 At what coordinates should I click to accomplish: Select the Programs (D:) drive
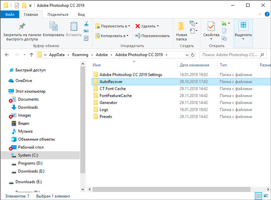(x=27, y=163)
